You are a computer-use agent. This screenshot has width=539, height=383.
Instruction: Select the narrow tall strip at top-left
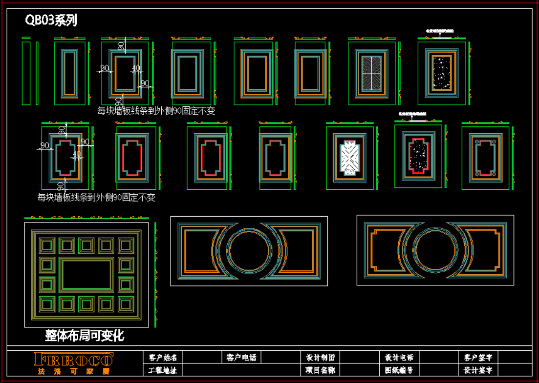click(x=26, y=73)
